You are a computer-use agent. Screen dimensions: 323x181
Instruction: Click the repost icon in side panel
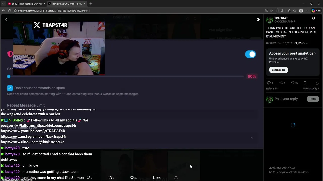pyautogui.click(x=282, y=83)
